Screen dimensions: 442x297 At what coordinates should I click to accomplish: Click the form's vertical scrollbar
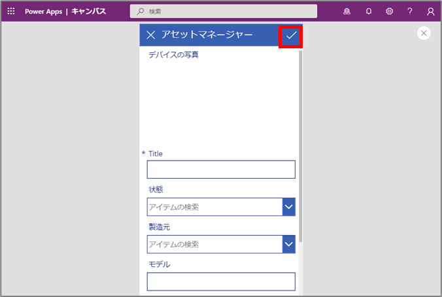click(x=301, y=146)
